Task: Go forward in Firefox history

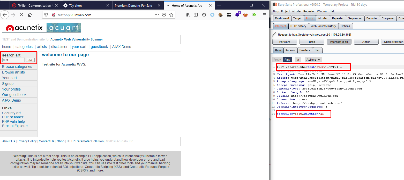Action: pos(13,15)
